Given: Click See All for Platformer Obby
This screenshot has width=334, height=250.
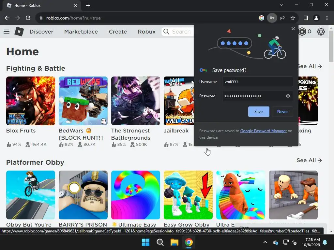Looking at the screenshot, I should (309, 160).
